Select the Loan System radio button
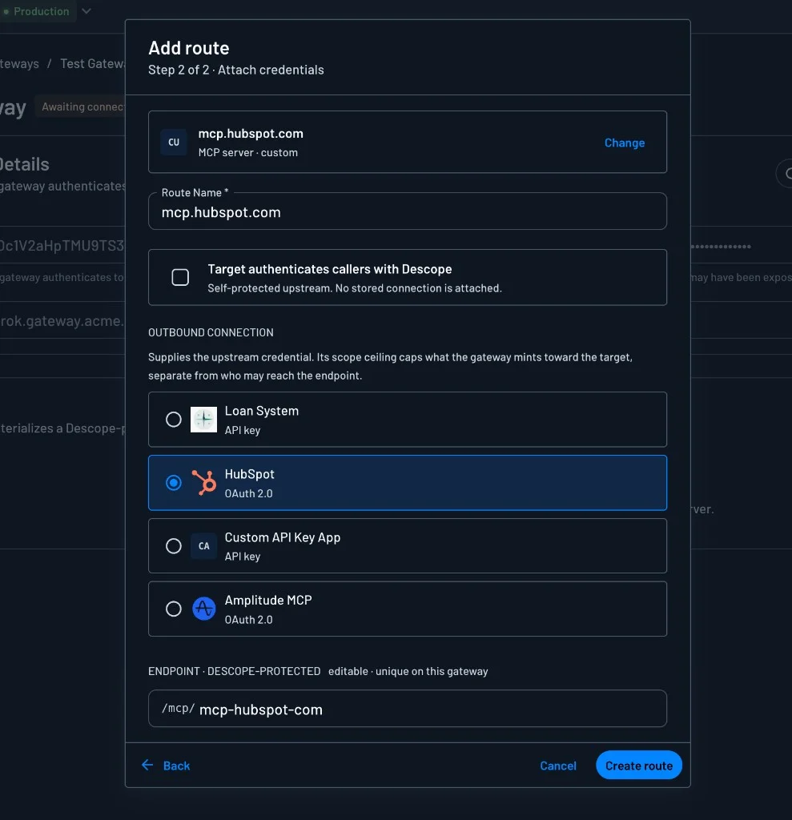The height and width of the screenshot is (820, 792). (x=173, y=420)
